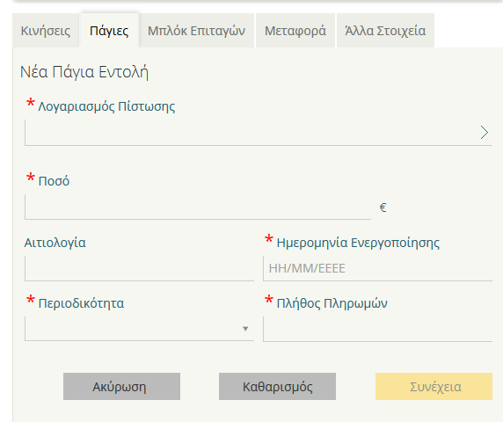Go to the Μεταφορά tab
Screen dimensions: 503x422
pyautogui.click(x=295, y=31)
